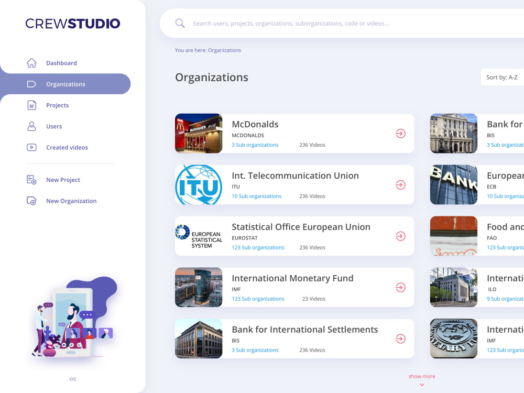Viewport: 524px width, 393px height.
Task: Click the Organizations page heading
Action: pos(212,78)
